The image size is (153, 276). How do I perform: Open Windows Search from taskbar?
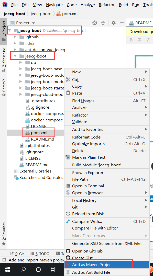pyautogui.click(x=23, y=270)
